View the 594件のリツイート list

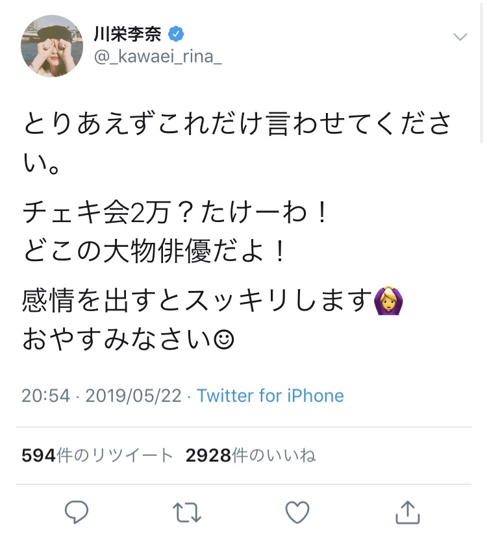[97, 456]
